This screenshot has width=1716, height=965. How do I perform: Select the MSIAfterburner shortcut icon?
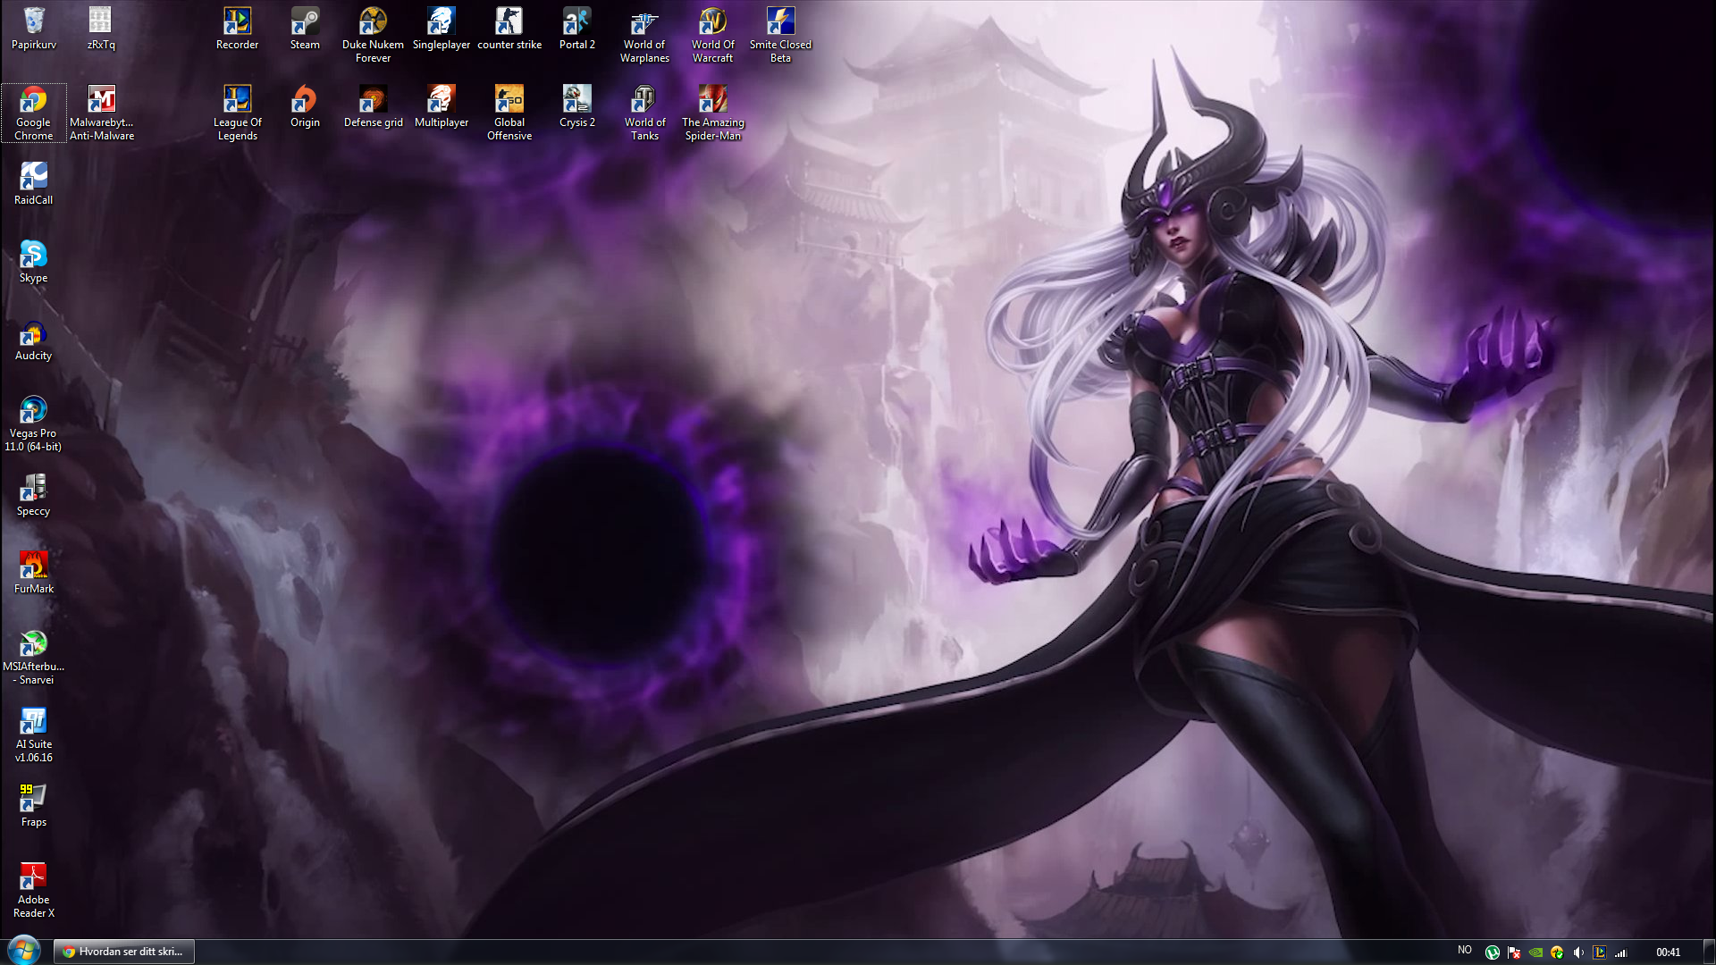tap(34, 657)
